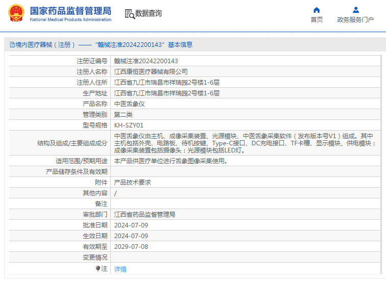The image size is (386, 282).
Task: Open 政务服务门户 portal link
Action: point(355,20)
